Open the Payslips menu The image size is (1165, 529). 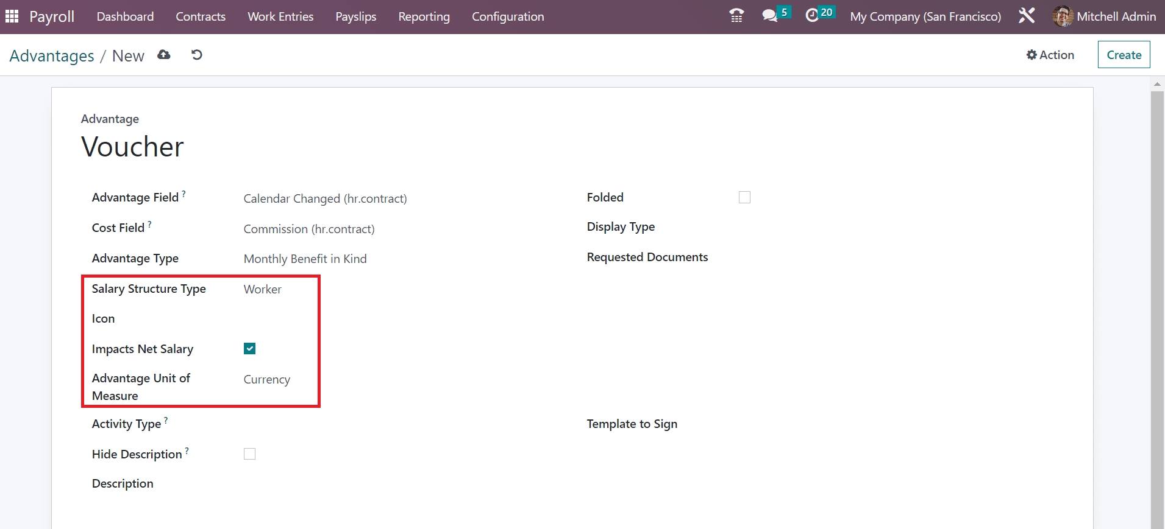click(355, 16)
